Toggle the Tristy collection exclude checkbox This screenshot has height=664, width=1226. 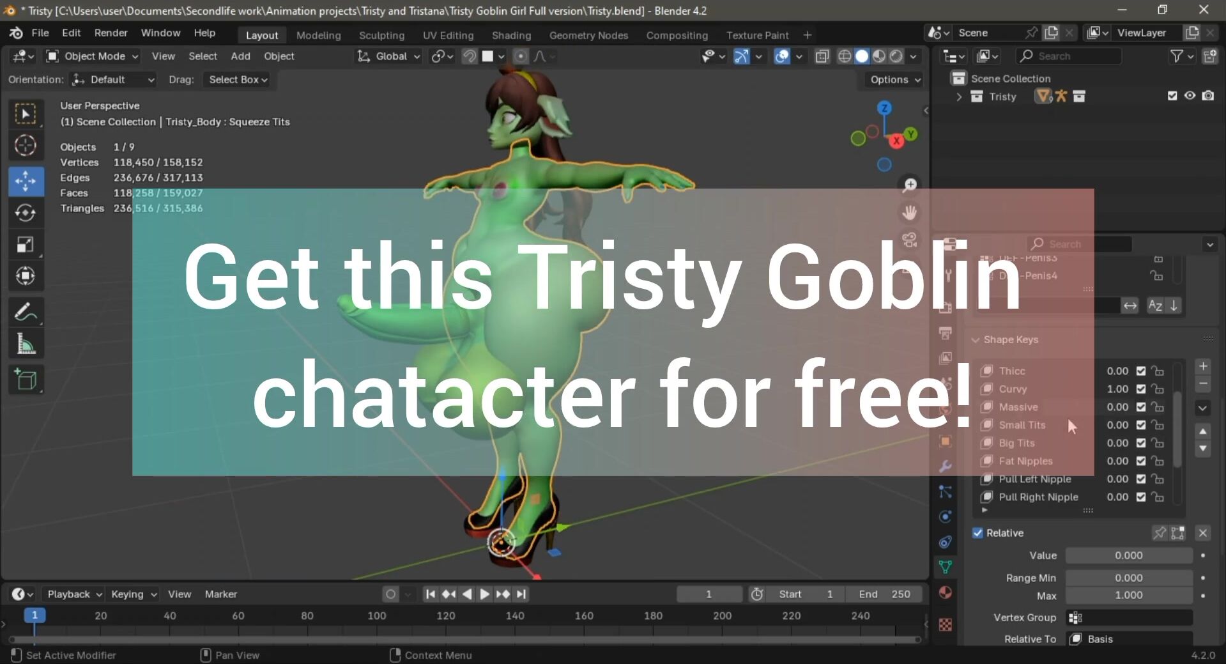(x=1172, y=96)
